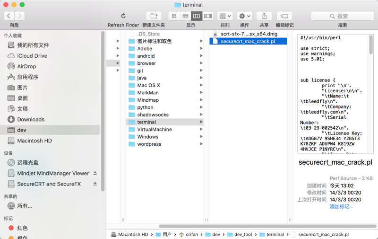Viewport: 378px width, 239px height.
Task: Expand arrow beside wordpress folder
Action: point(201,144)
